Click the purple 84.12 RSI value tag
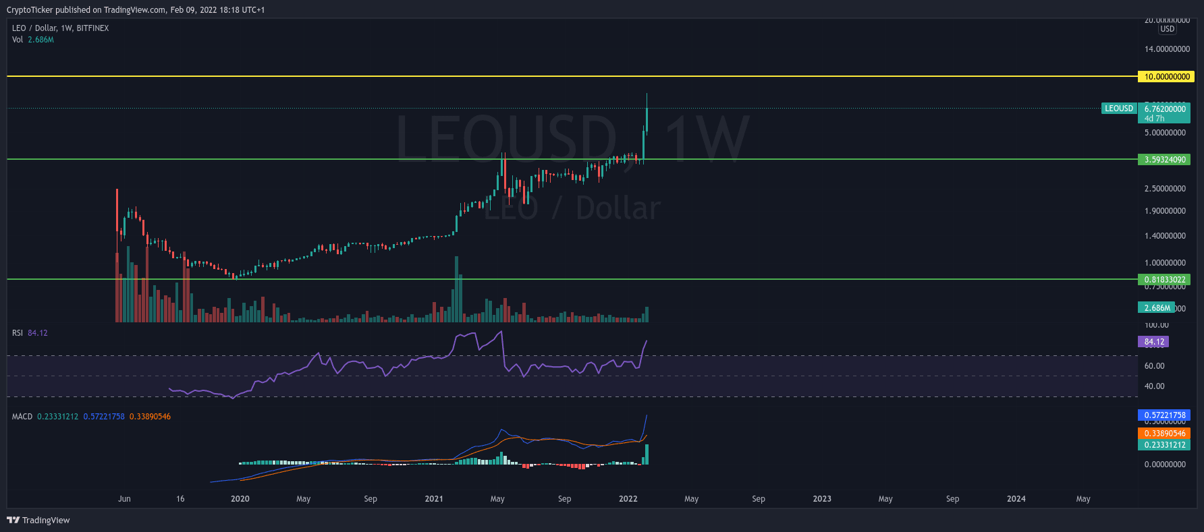The image size is (1204, 532). [1153, 342]
